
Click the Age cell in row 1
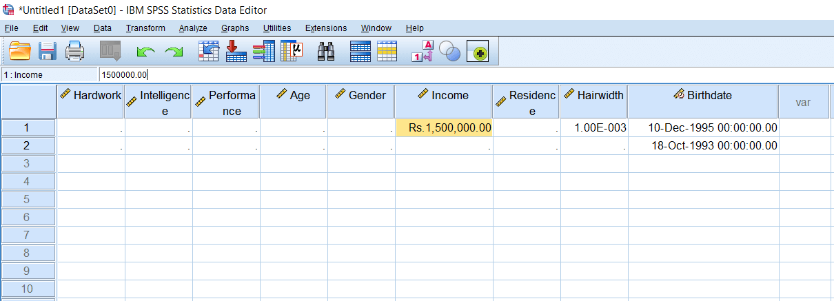pyautogui.click(x=294, y=127)
